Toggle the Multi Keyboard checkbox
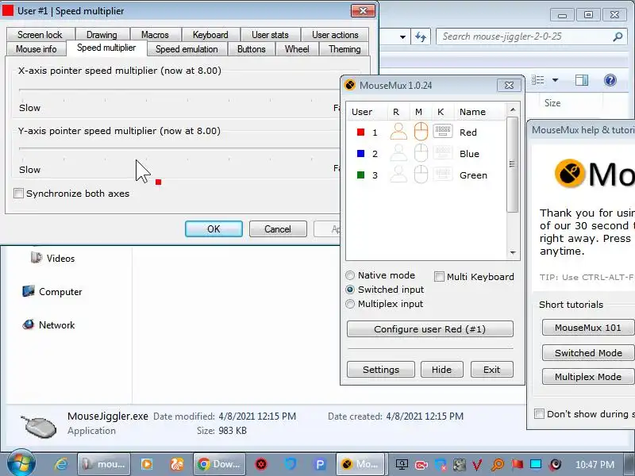Image resolution: width=635 pixels, height=476 pixels. 439,276
